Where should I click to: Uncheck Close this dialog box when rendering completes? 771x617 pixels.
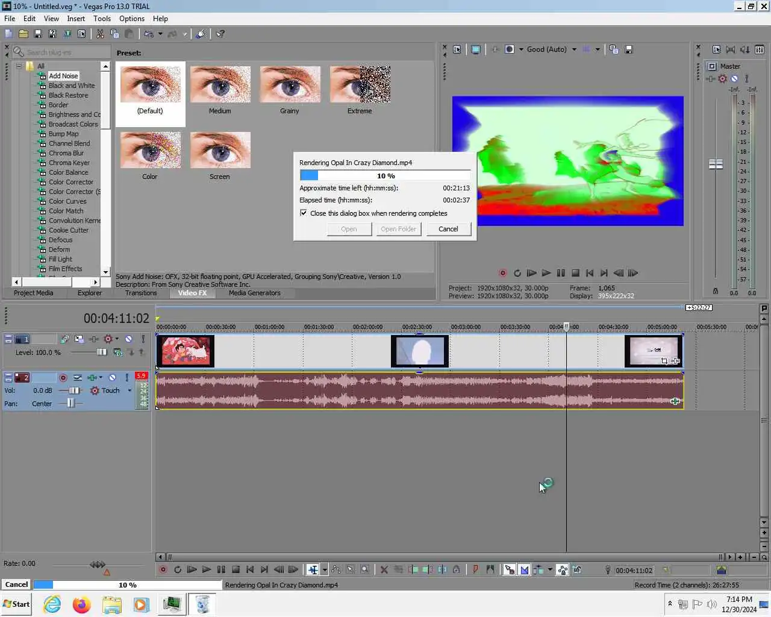pos(304,213)
